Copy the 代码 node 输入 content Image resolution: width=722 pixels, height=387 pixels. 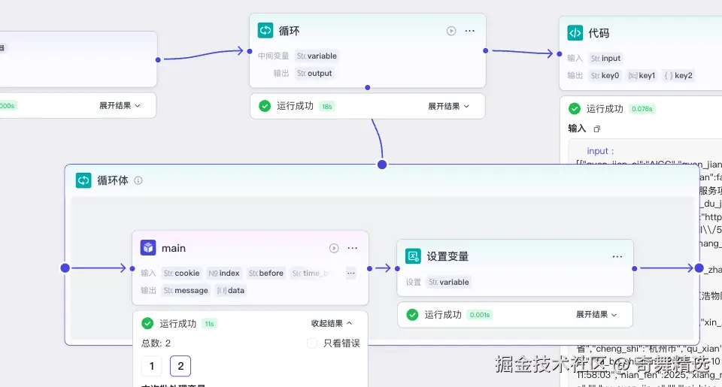(596, 128)
